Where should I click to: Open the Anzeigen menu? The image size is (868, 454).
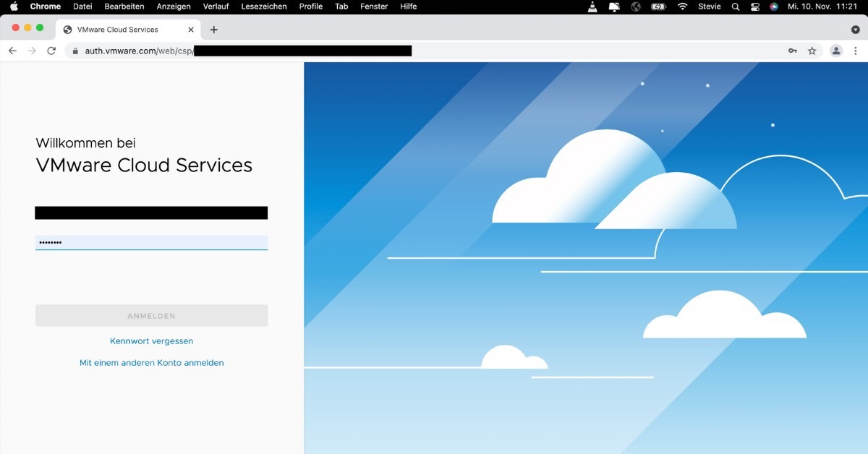[x=174, y=7]
